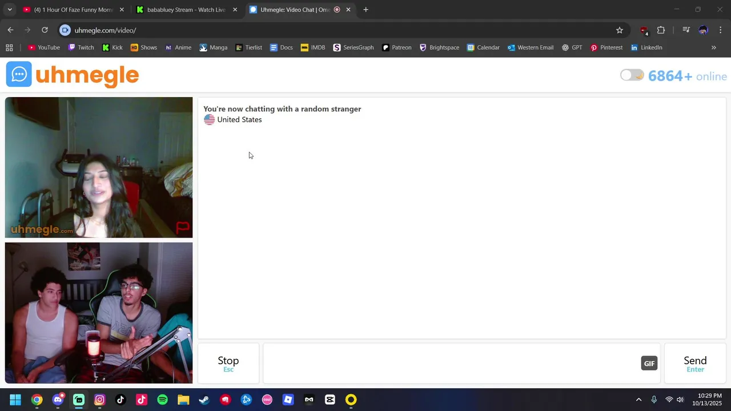
Task: Close the bababluey Stream tab
Action: coord(235,10)
